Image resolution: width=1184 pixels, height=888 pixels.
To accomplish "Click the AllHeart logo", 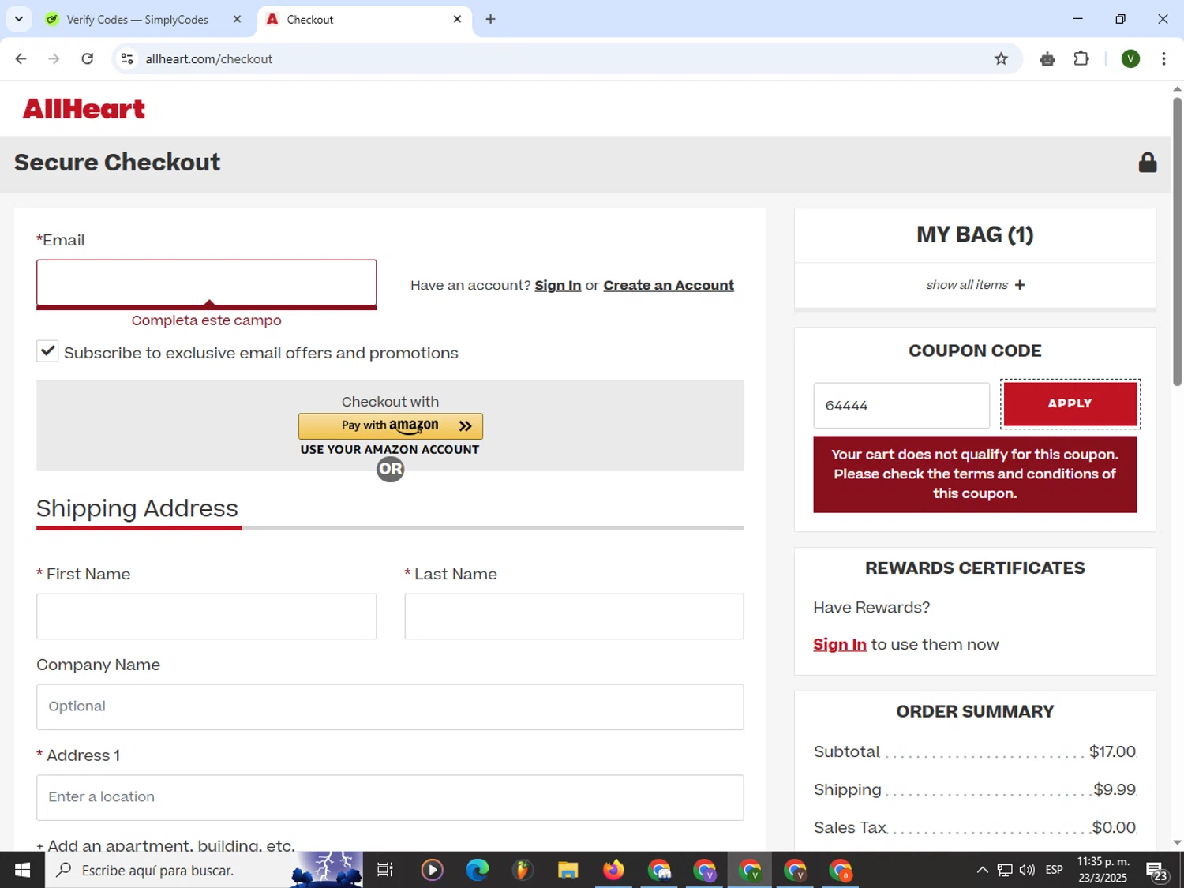I will (x=84, y=109).
